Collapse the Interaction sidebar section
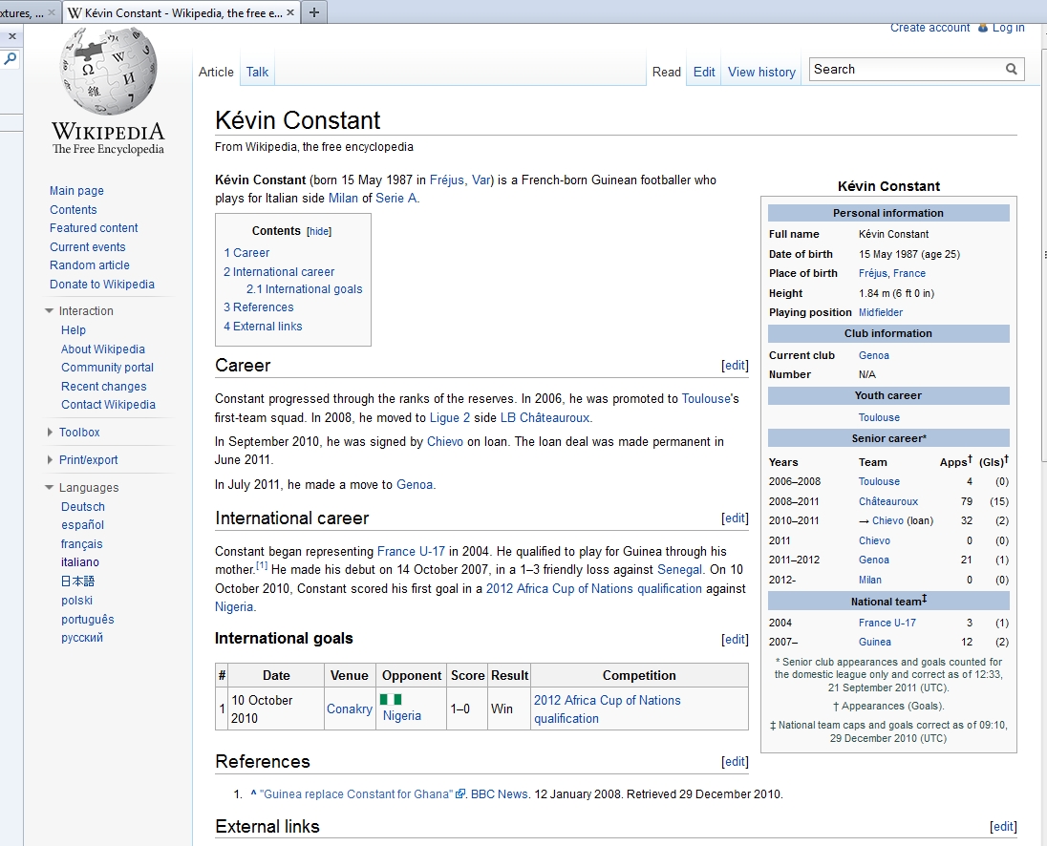The image size is (1047, 846). click(49, 311)
